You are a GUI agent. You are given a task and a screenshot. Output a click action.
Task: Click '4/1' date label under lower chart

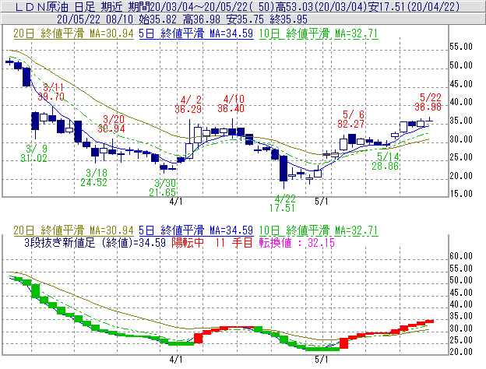176,360
